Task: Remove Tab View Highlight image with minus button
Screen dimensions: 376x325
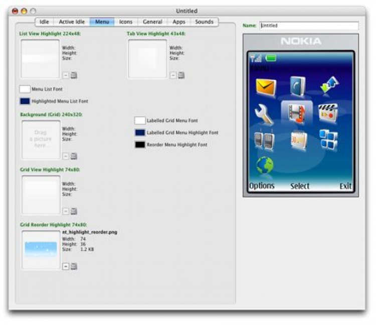Action: coord(173,75)
